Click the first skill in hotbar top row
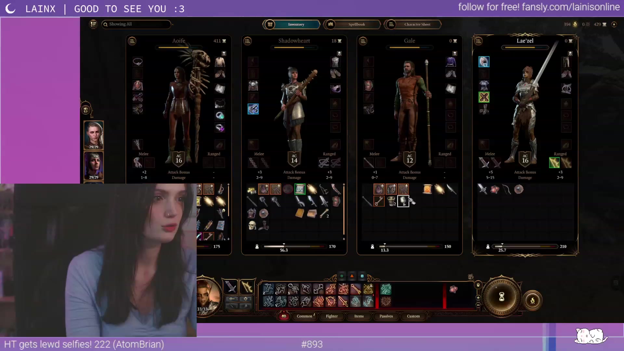The height and width of the screenshot is (351, 624). 268,289
